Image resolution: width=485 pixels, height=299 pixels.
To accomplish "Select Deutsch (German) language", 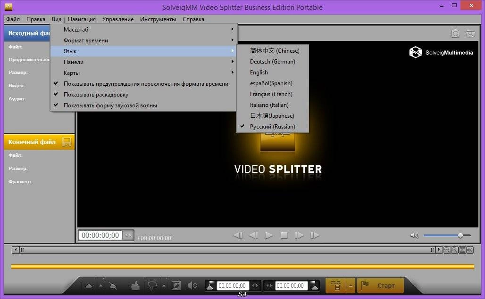I will pos(272,61).
